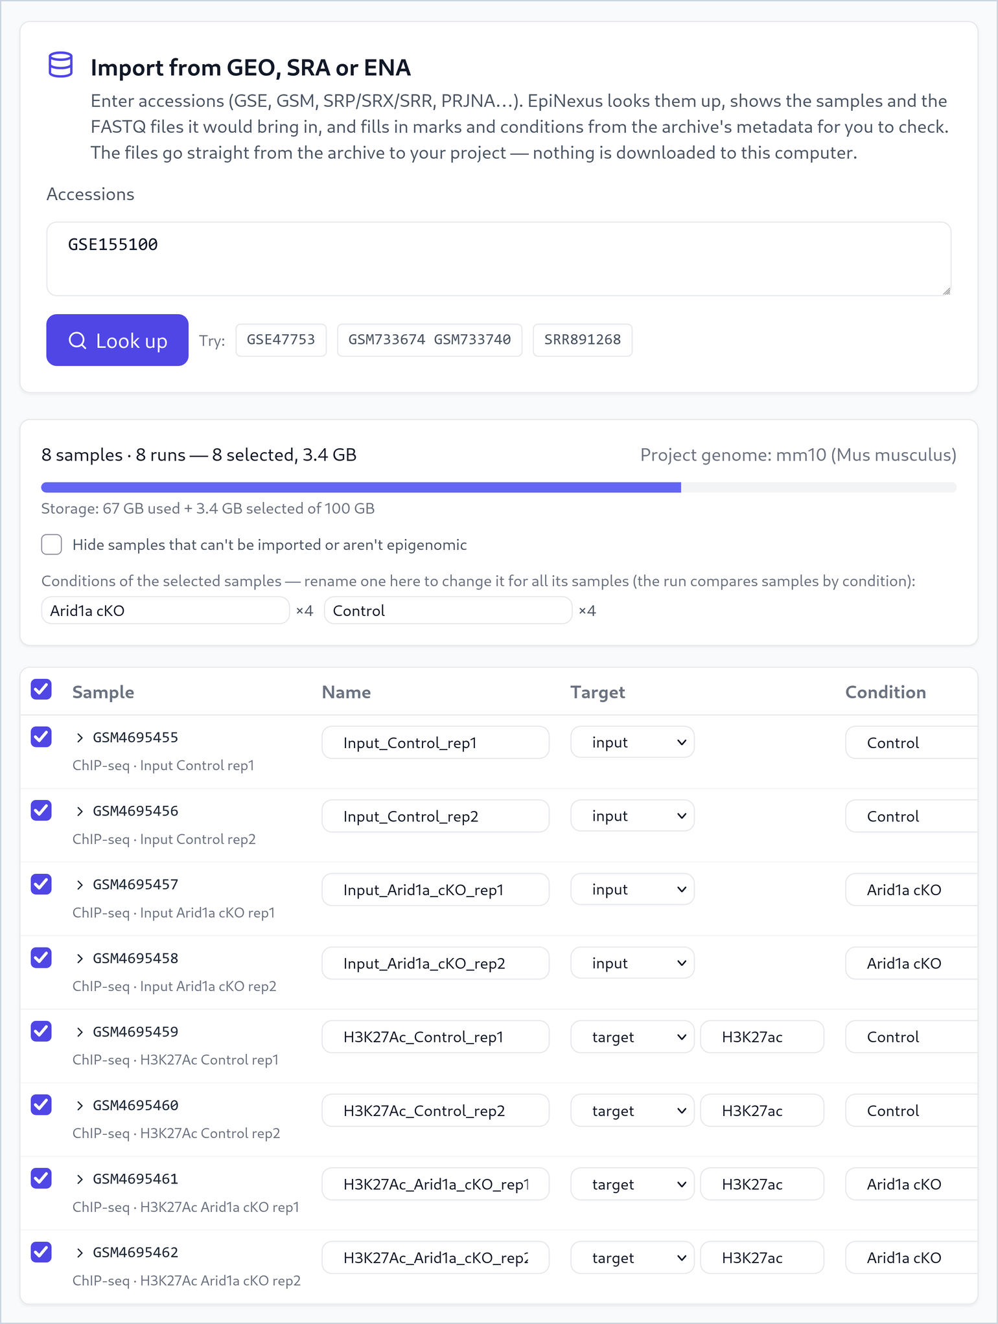Screen dimensions: 998x1324
Task: Uncheck sample GSM4695462
Action: 41,1252
